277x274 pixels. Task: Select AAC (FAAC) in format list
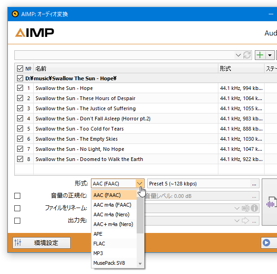point(114,195)
